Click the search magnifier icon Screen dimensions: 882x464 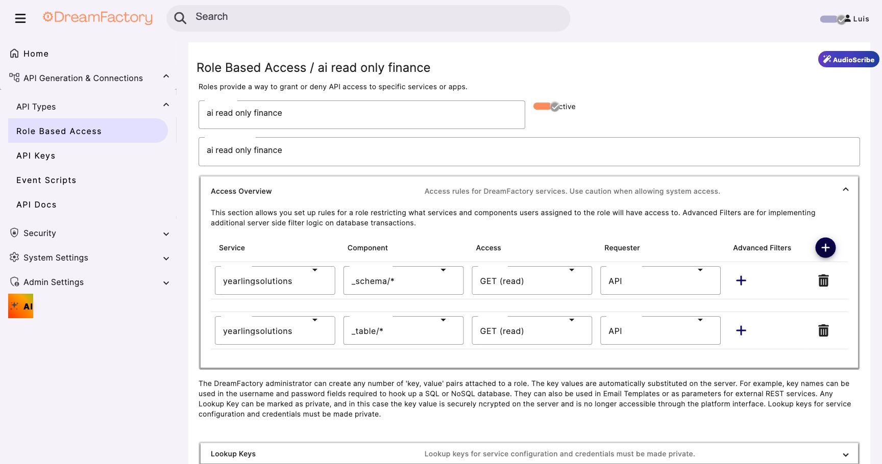point(180,17)
